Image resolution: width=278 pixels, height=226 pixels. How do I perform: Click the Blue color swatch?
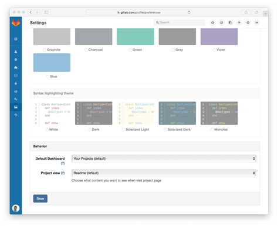click(x=52, y=62)
